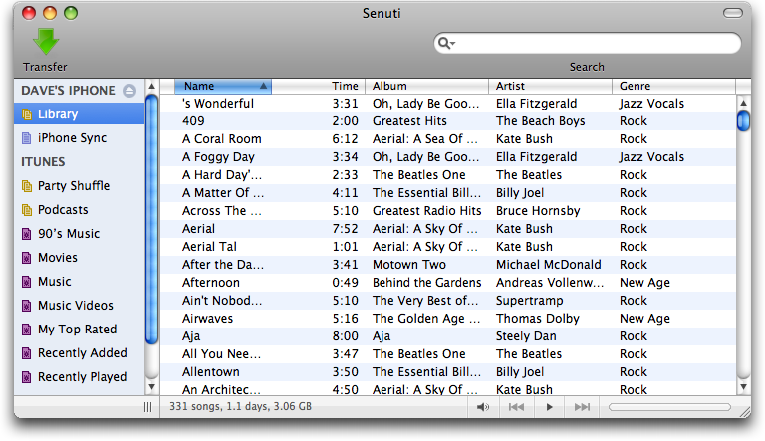
Task: Click the playback progress slider
Action: tap(669, 407)
